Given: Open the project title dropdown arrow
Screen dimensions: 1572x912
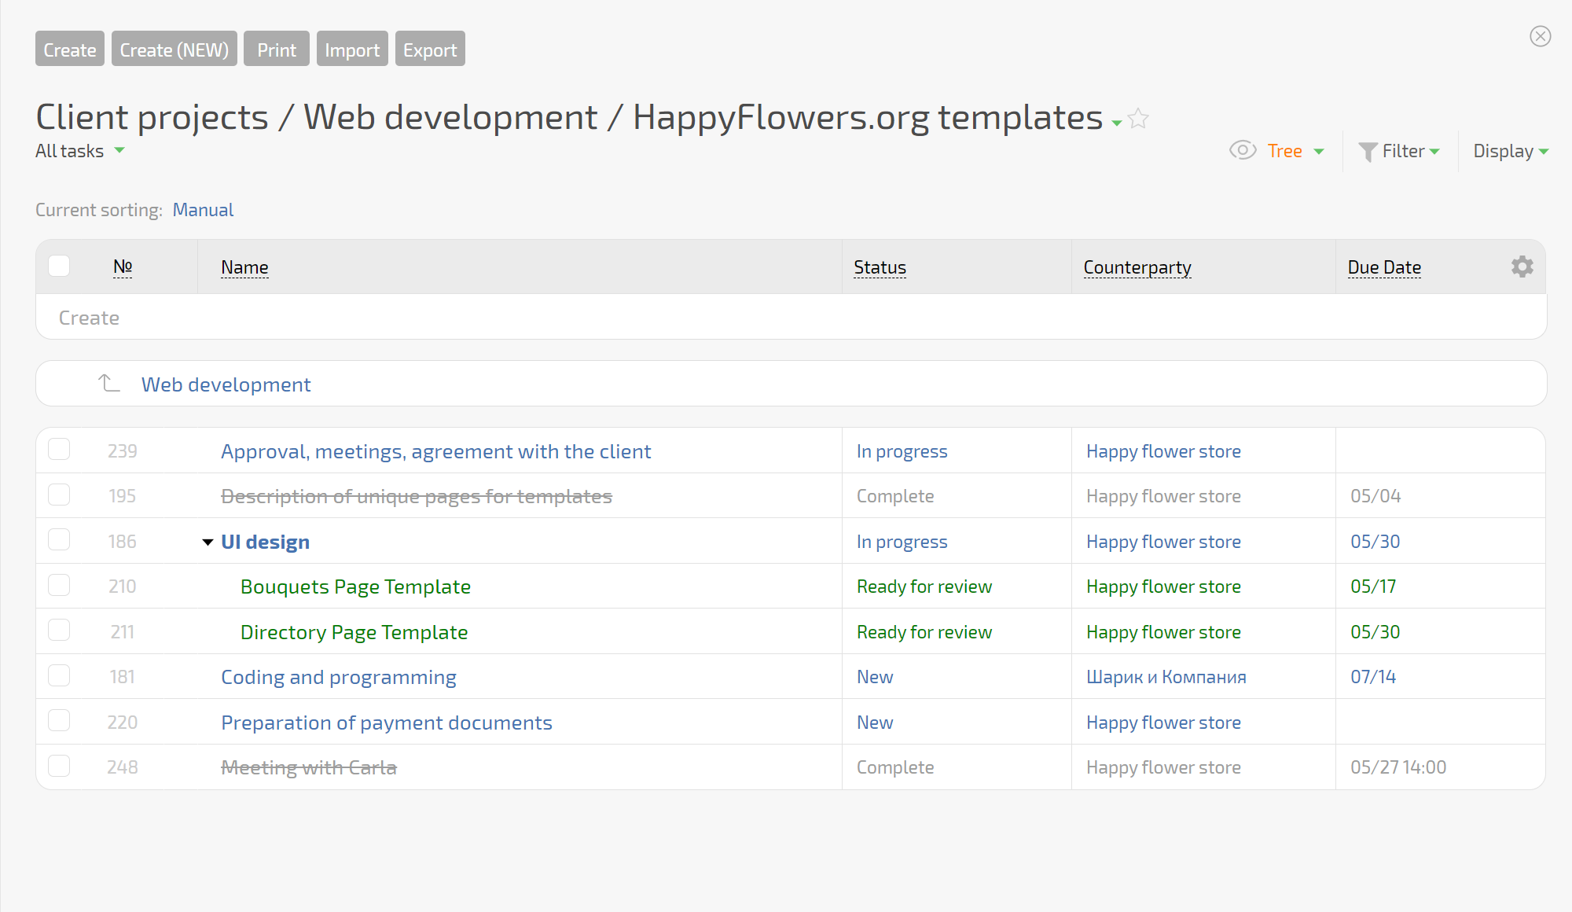Looking at the screenshot, I should 1116,123.
